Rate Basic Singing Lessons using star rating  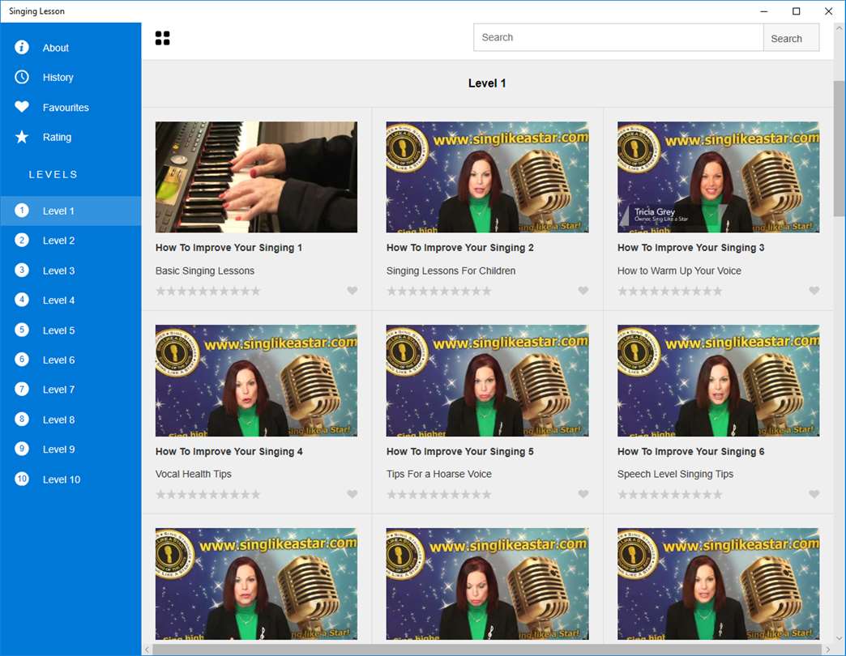[x=207, y=291]
